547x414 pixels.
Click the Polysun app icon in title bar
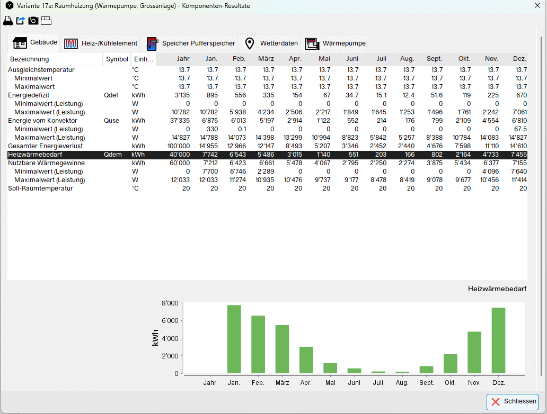(x=9, y=6)
